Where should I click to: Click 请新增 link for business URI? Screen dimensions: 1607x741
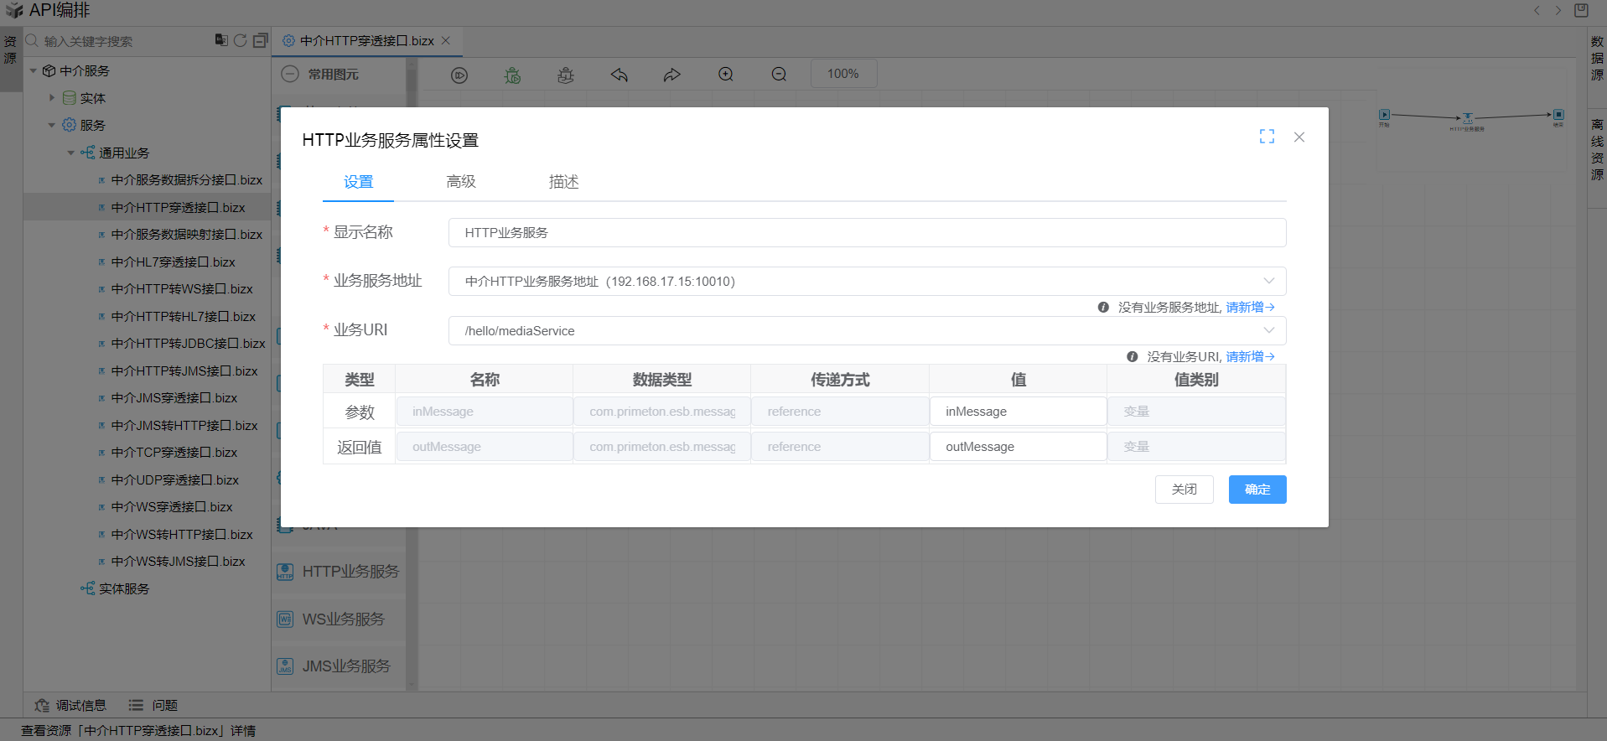[x=1249, y=357]
